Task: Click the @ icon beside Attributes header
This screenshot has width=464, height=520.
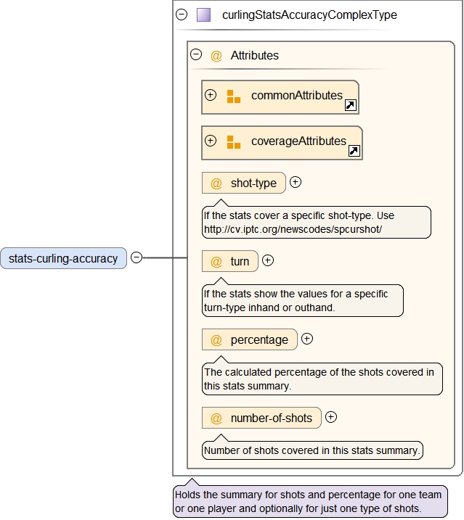Action: point(216,56)
